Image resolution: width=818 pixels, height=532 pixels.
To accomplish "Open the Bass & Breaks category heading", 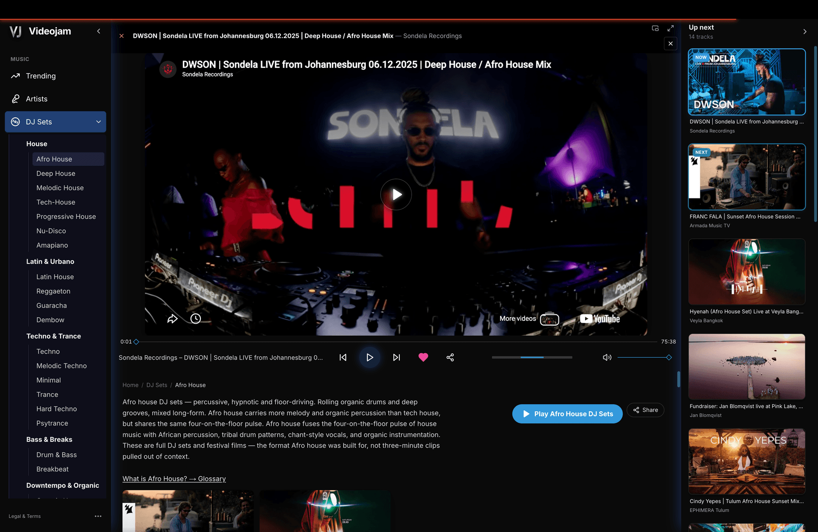I will (x=49, y=439).
